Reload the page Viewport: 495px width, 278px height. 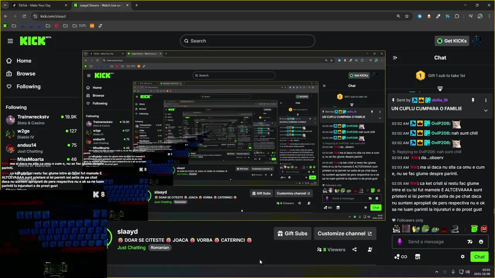(24, 16)
